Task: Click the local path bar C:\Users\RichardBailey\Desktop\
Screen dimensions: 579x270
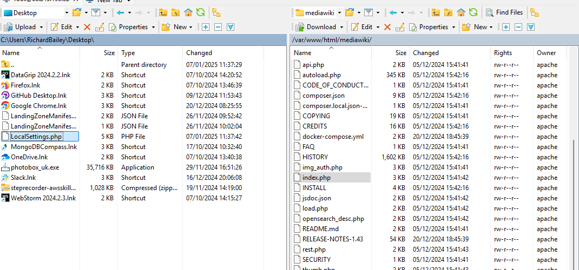Action: tap(143, 40)
